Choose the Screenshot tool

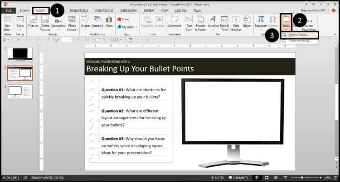point(58,23)
